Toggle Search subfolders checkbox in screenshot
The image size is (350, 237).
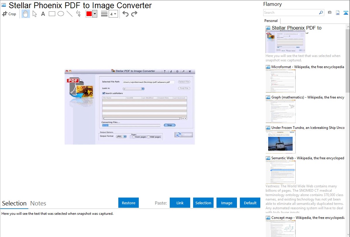(x=104, y=93)
